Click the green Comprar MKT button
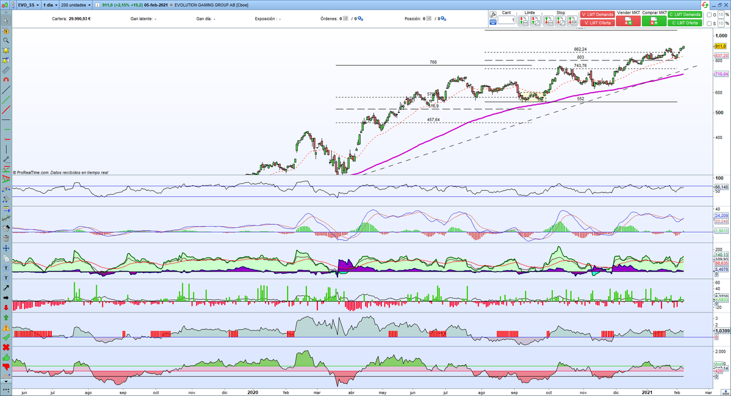731x396 pixels. coord(654,21)
